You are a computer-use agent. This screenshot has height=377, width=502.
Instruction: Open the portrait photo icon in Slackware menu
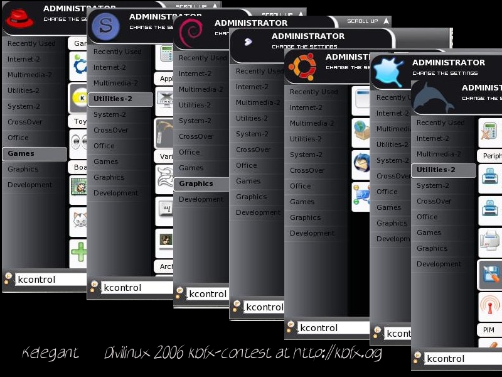tap(166, 243)
